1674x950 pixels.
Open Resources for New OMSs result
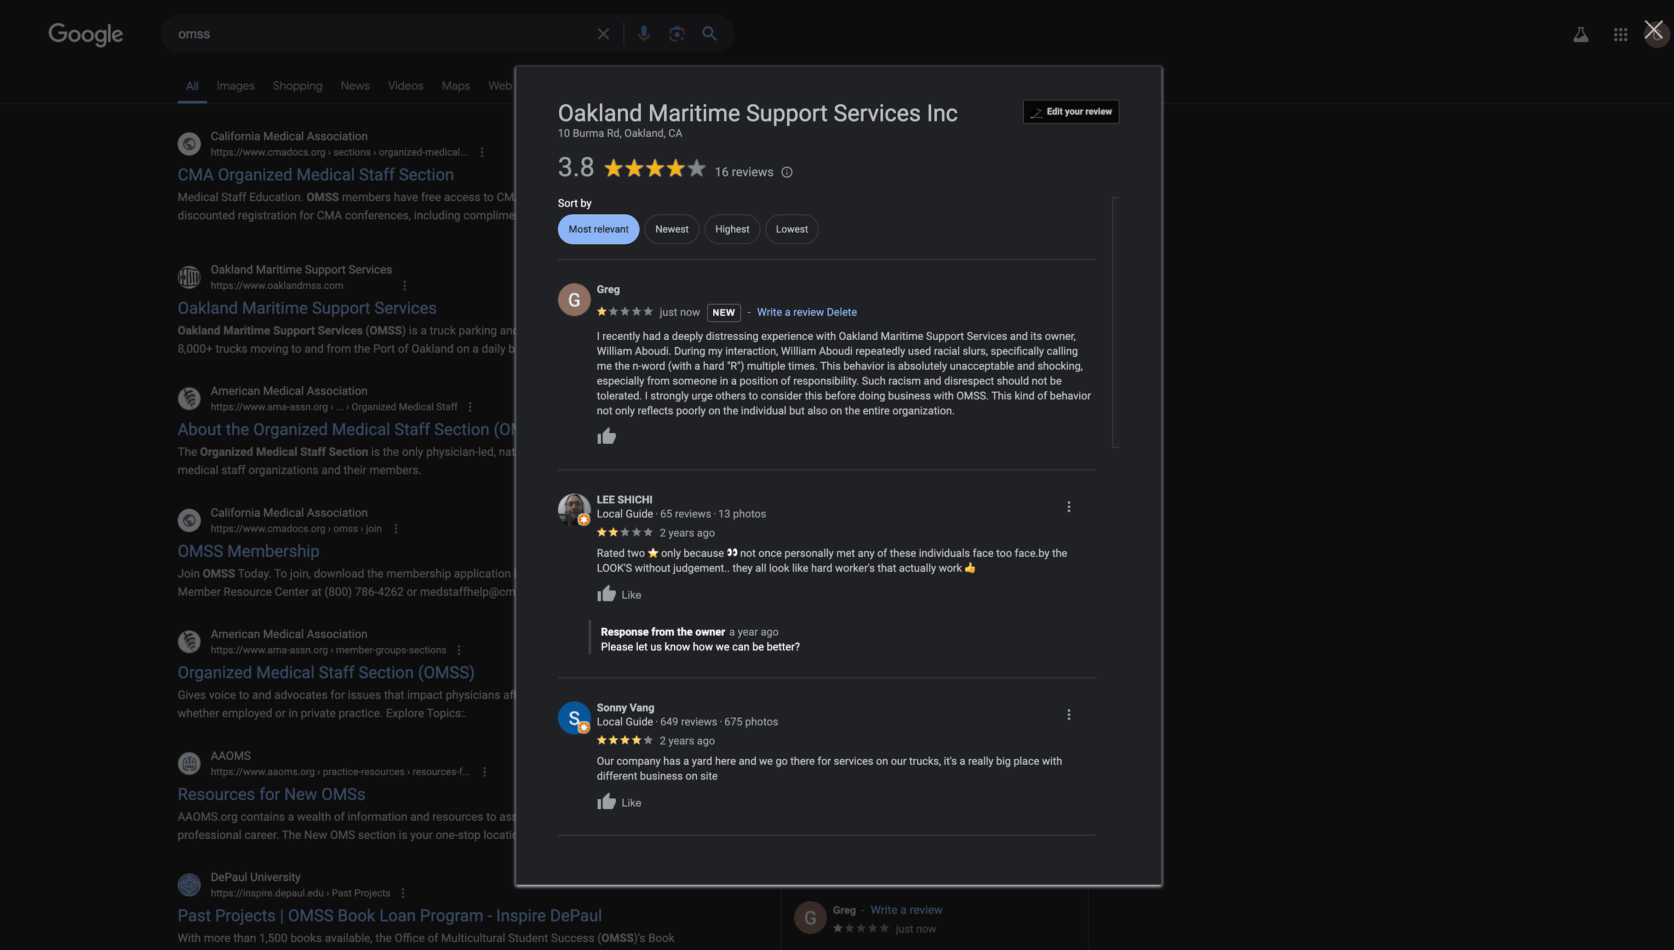pyautogui.click(x=271, y=795)
